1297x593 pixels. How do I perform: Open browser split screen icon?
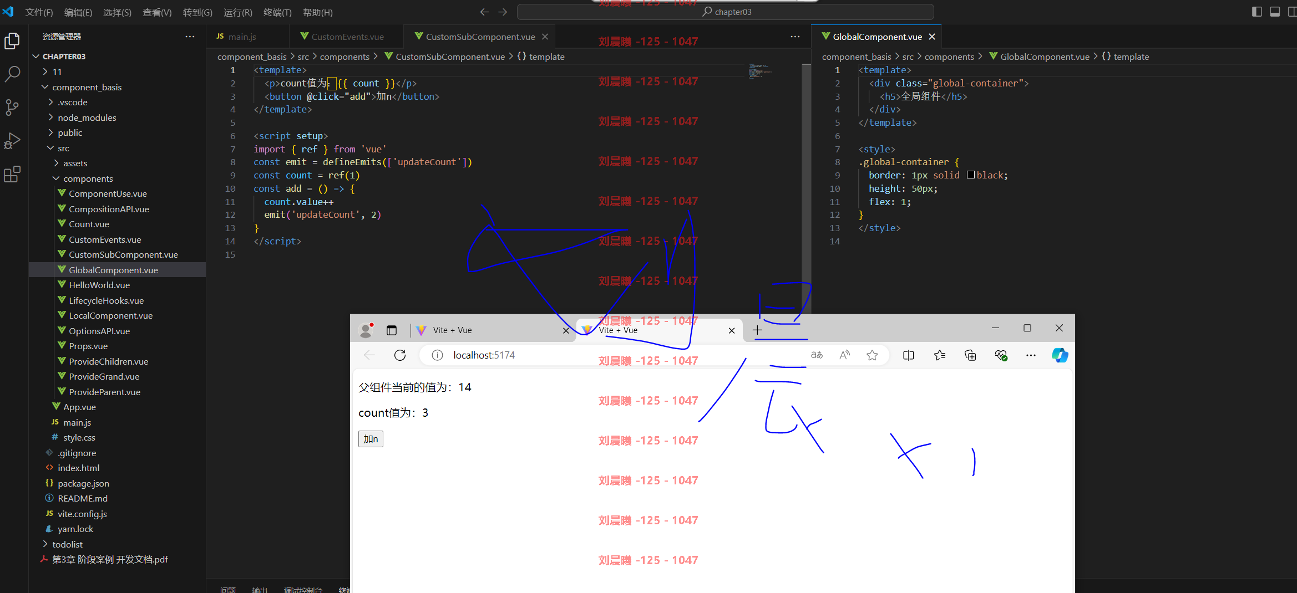point(909,355)
